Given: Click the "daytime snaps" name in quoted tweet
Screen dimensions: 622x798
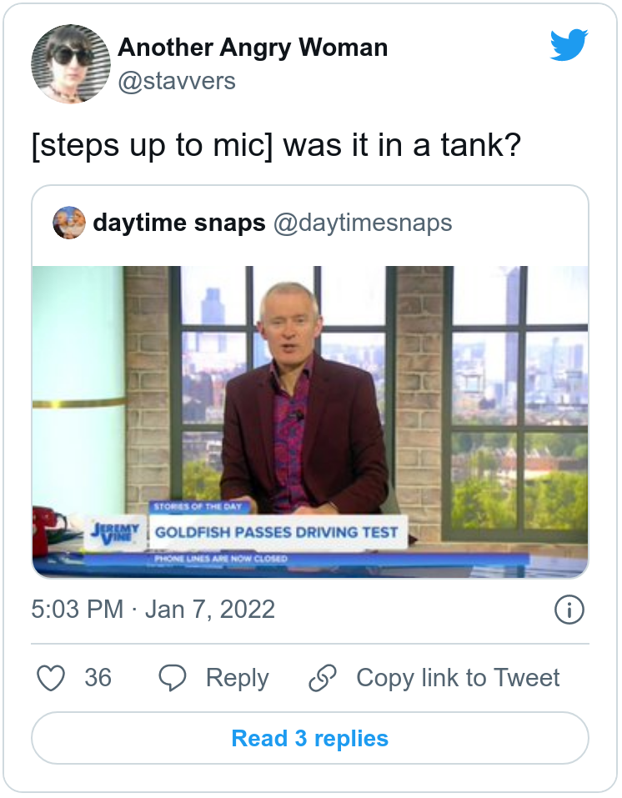Looking at the screenshot, I should pos(179,223).
